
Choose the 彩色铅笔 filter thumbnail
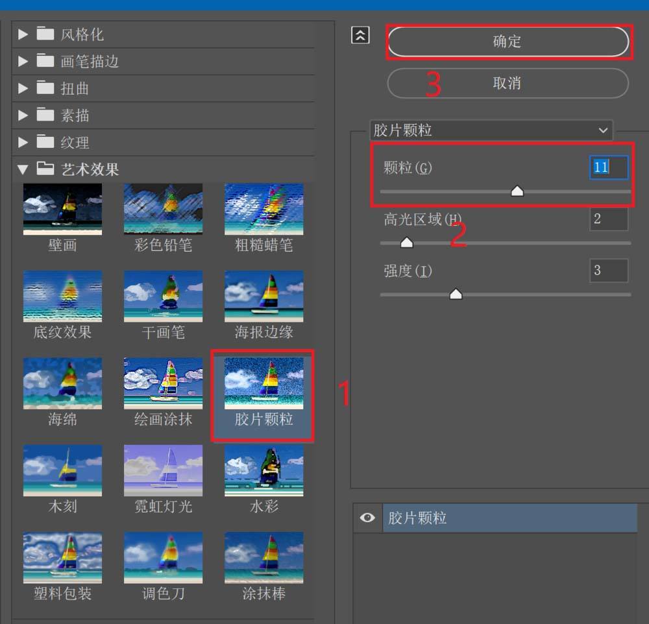[163, 209]
